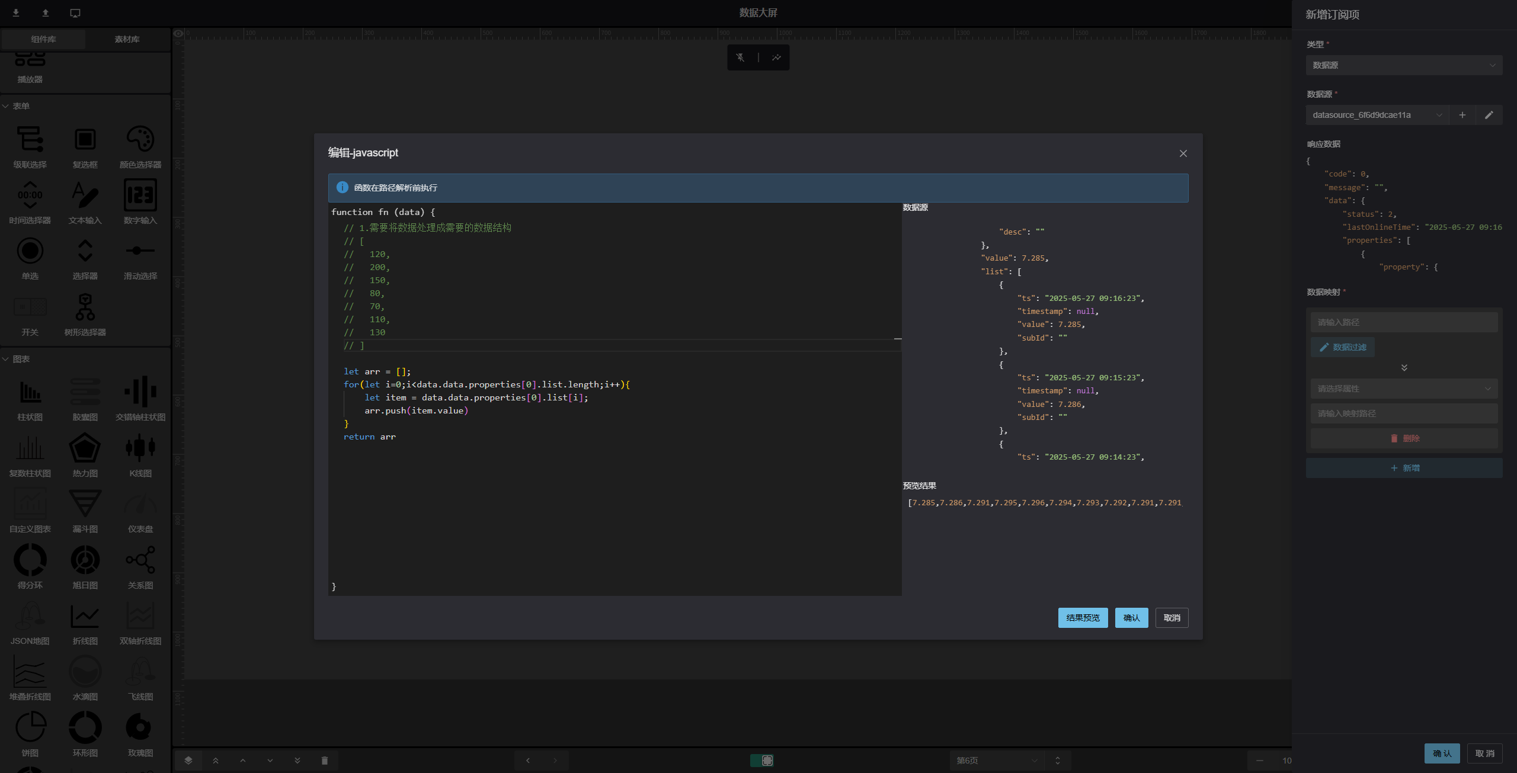This screenshot has width=1517, height=773.
Task: Select the 交错轴柱状图 chart component
Action: click(140, 392)
